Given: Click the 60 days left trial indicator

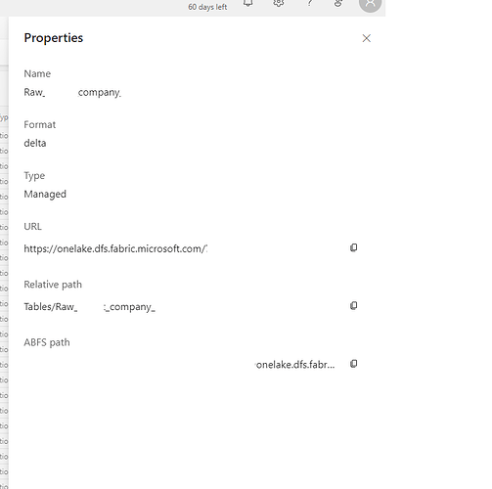Looking at the screenshot, I should (x=207, y=7).
